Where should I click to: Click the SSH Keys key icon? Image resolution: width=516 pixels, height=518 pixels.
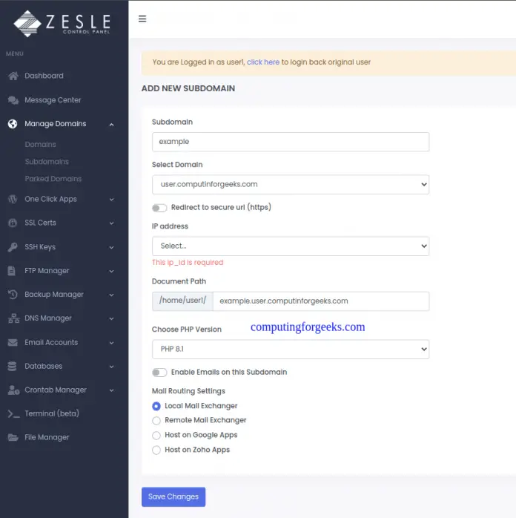pyautogui.click(x=13, y=247)
